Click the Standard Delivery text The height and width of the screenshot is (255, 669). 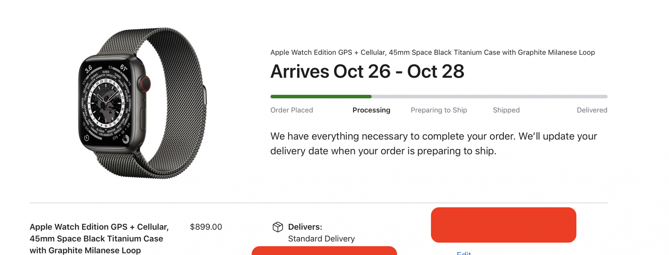click(x=321, y=239)
